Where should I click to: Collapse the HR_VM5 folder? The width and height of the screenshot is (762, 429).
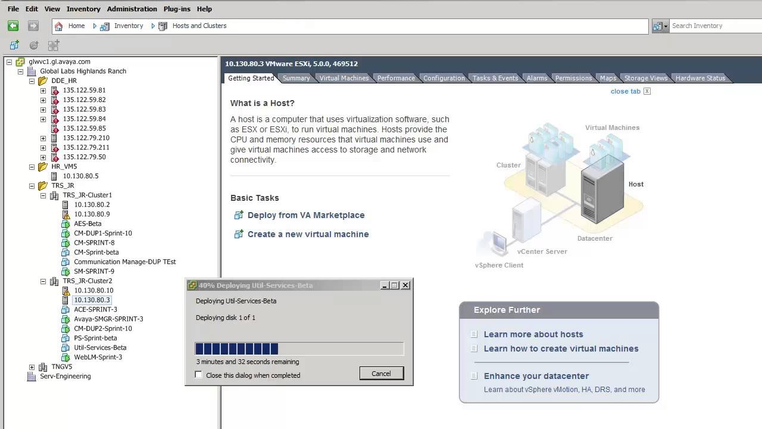tap(32, 167)
